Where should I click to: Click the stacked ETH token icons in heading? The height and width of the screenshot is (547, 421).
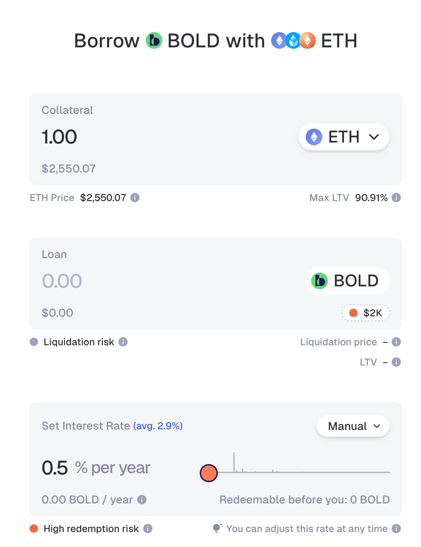tap(293, 41)
